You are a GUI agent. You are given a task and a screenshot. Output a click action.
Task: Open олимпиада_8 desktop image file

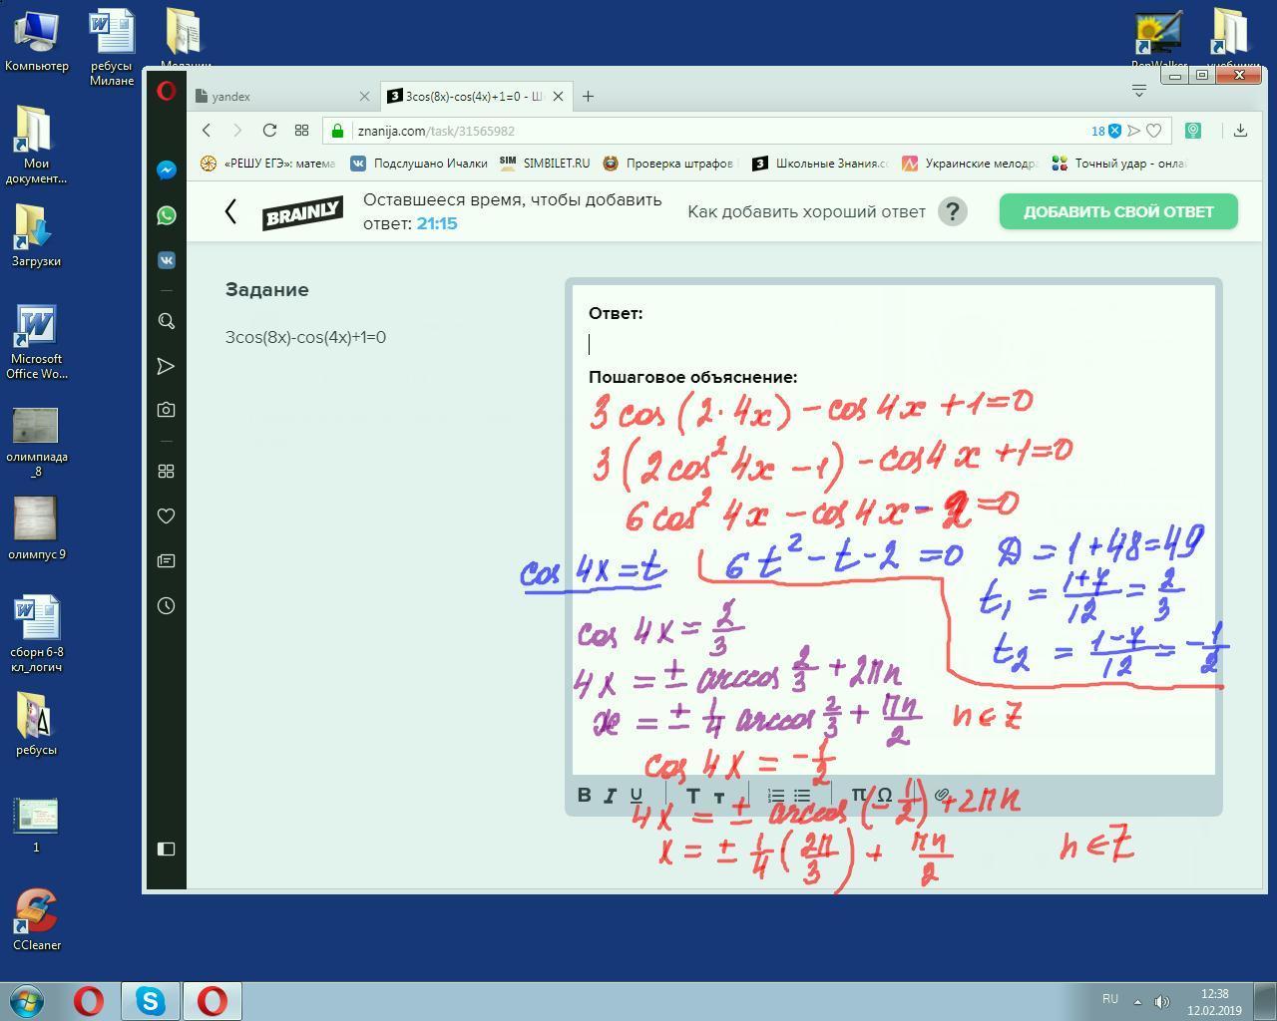tap(37, 443)
